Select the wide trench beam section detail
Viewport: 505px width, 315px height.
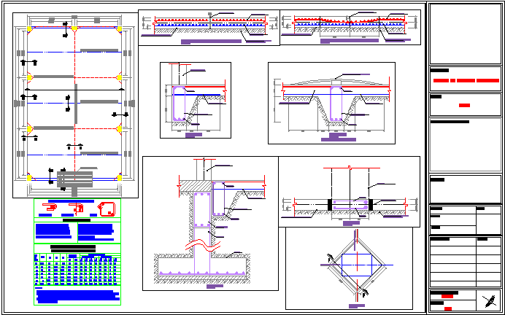coord(331,103)
